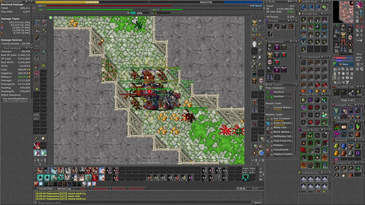Toggle the eye icon in chat bar
This screenshot has width=365, height=205.
[253, 188]
